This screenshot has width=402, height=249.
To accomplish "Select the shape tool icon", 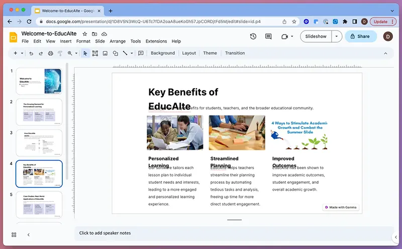I will (x=115, y=53).
